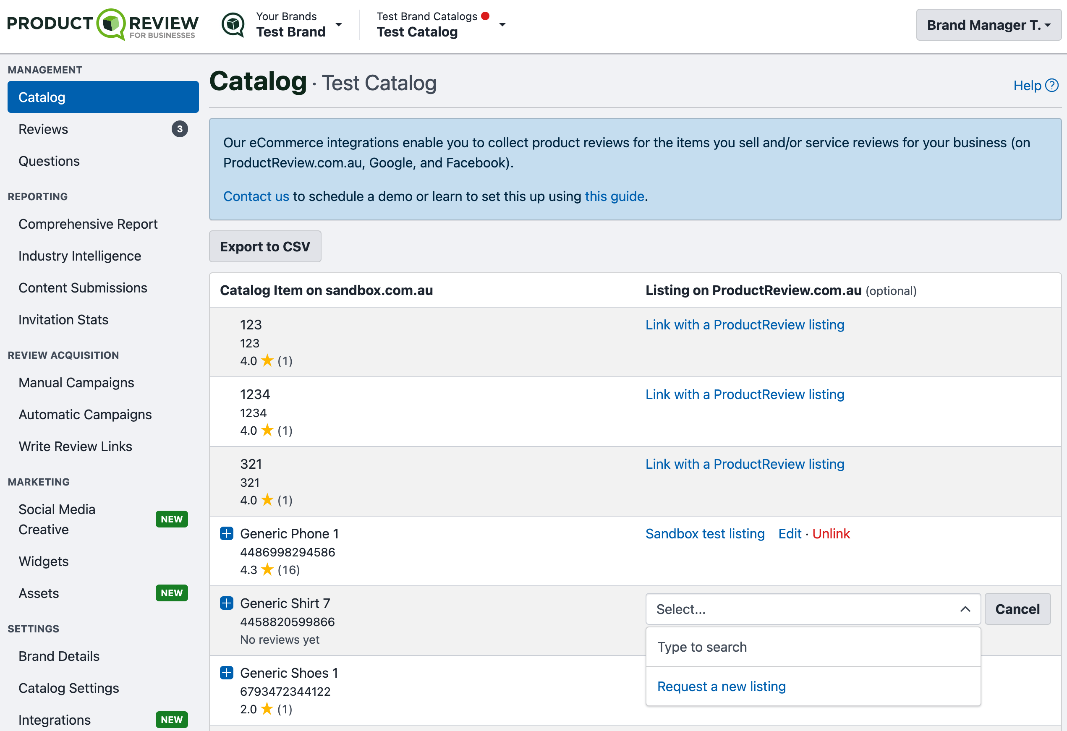
Task: Open the this guide link
Action: 615,196
